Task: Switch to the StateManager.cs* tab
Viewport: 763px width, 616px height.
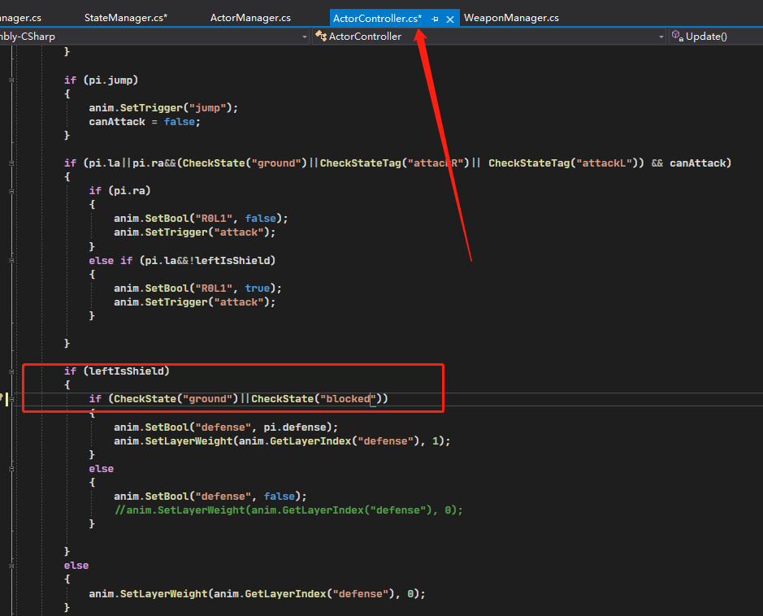Action: (126, 18)
